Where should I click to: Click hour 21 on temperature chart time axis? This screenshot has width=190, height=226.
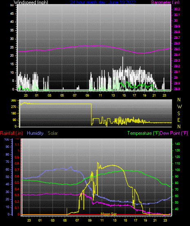pos(155,220)
